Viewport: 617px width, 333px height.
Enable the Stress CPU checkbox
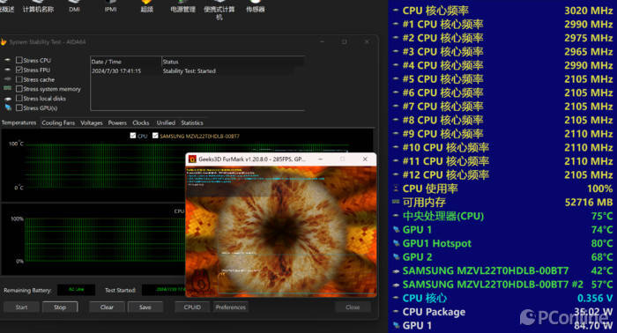tap(19, 60)
